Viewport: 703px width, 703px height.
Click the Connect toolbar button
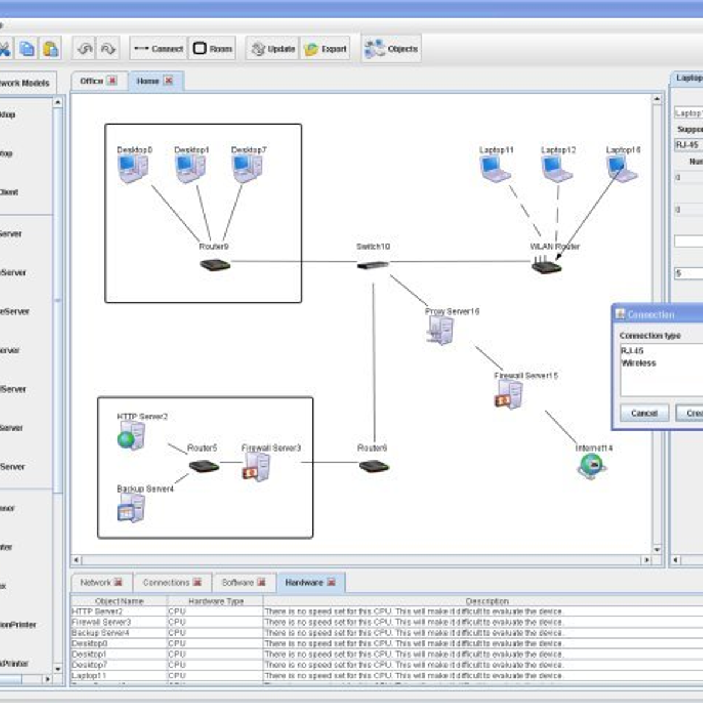click(x=158, y=49)
